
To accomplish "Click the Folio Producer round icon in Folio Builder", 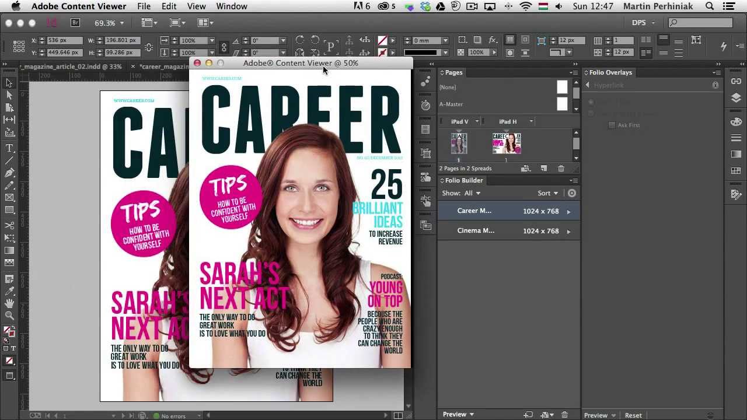I will [572, 193].
